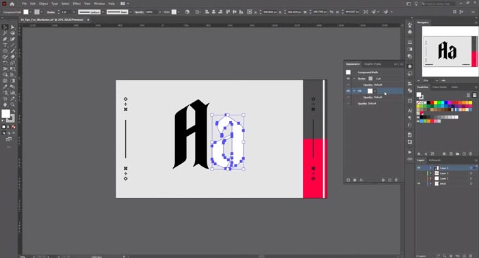This screenshot has height=258, width=479.
Task: Activate the Scale tool
Action: click(12, 63)
